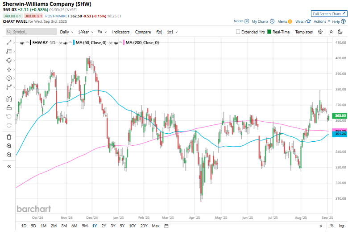348x234 pixels.
Task: Open the Compare menu
Action: click(x=143, y=32)
